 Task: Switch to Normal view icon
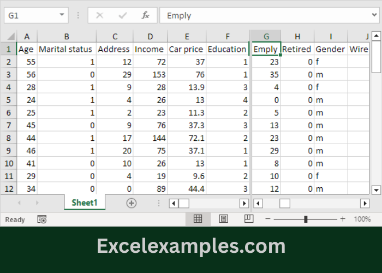198,219
